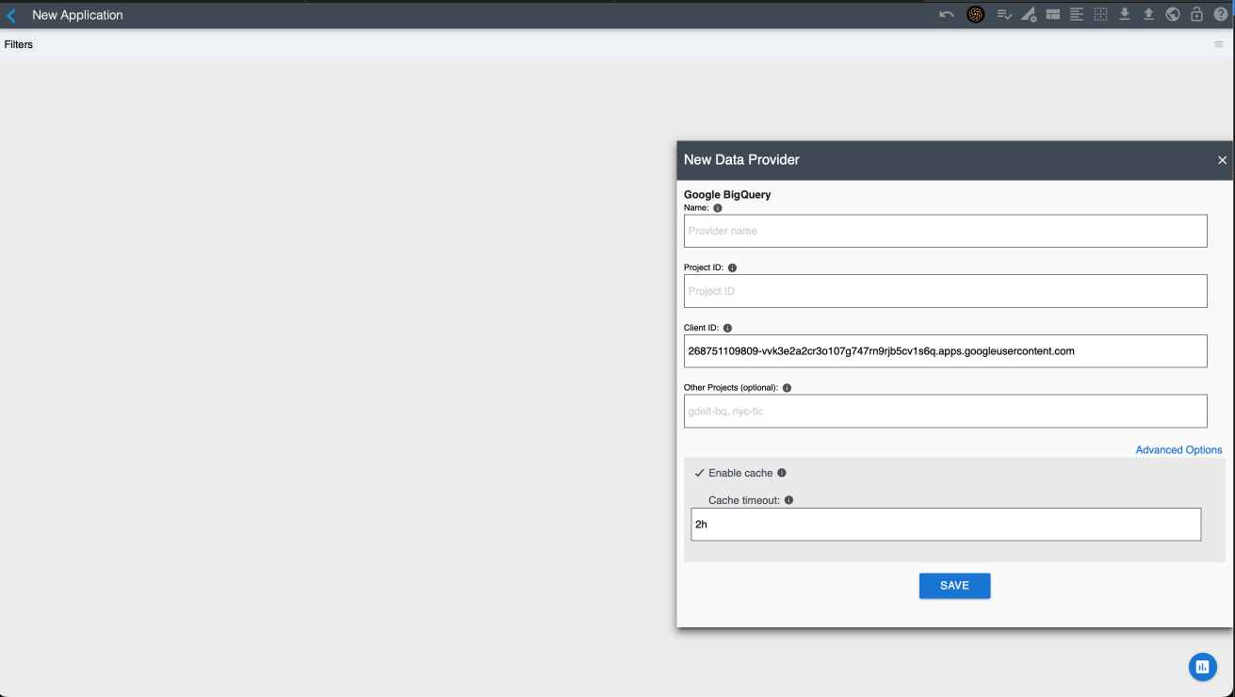Click the Cache timeout field showing 2h

[x=945, y=525]
